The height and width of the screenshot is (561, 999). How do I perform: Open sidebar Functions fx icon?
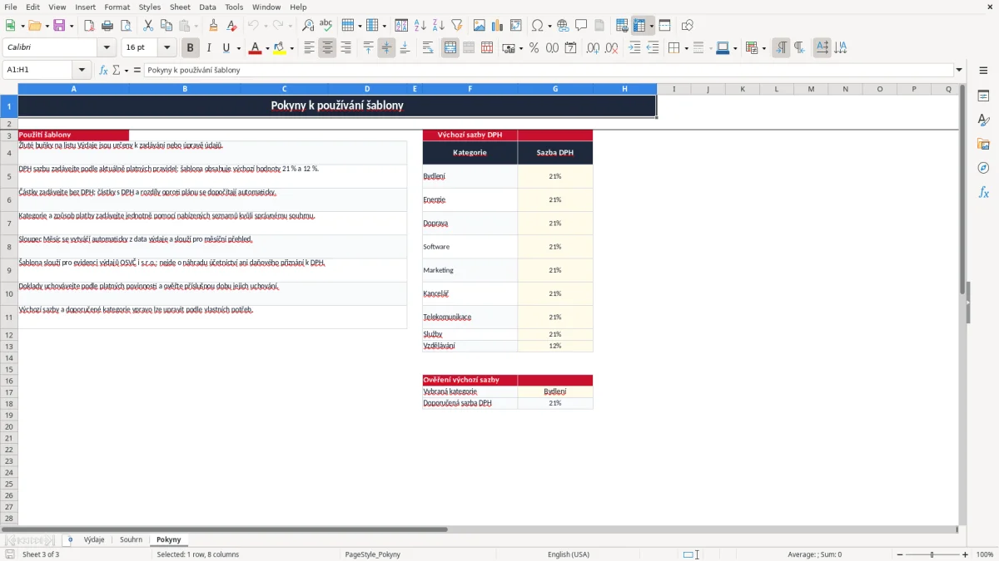click(983, 192)
